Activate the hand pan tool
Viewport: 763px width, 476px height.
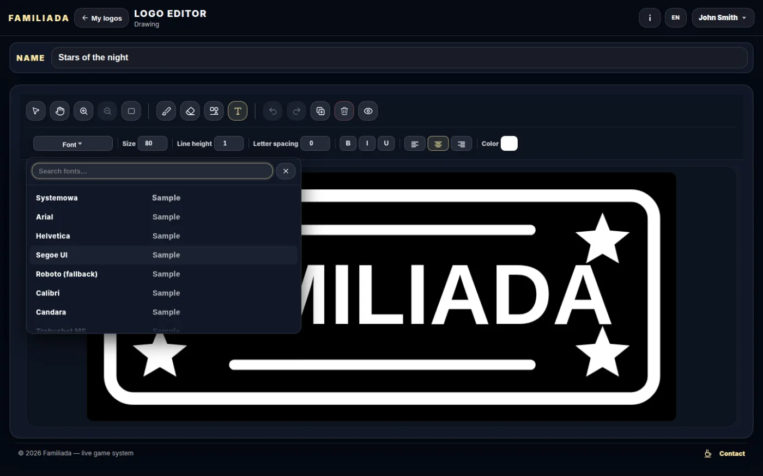coord(60,111)
